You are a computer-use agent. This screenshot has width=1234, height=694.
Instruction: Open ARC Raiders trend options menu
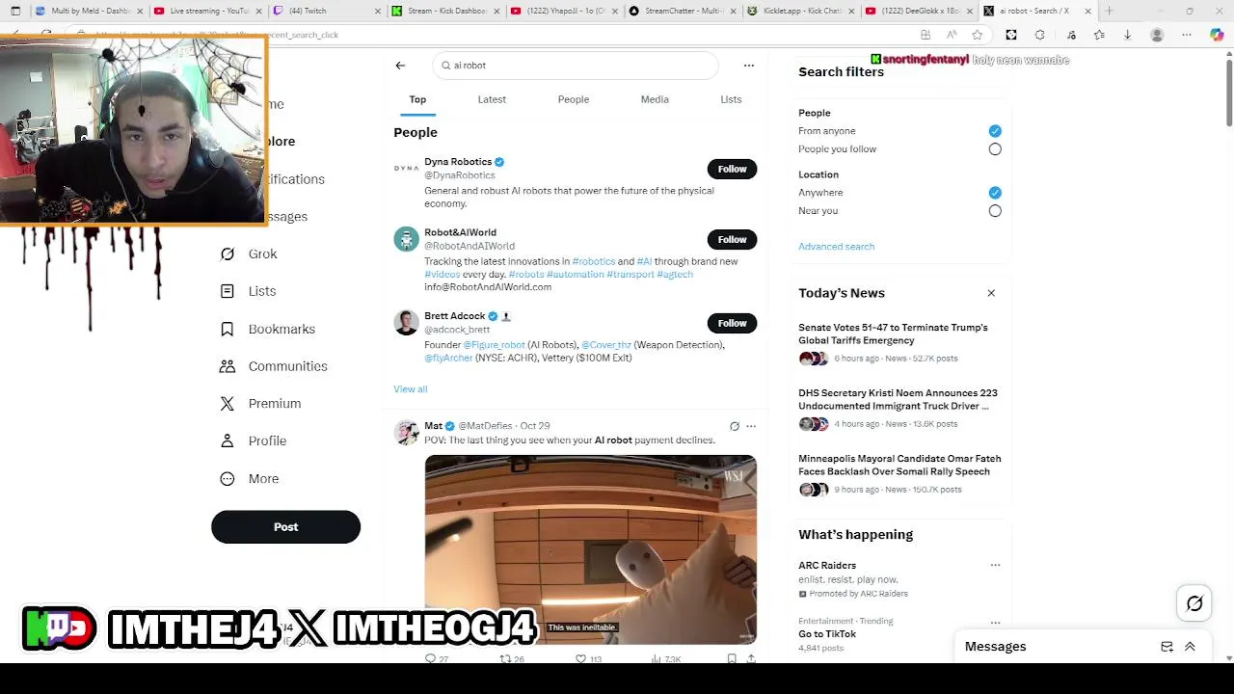pyautogui.click(x=995, y=566)
